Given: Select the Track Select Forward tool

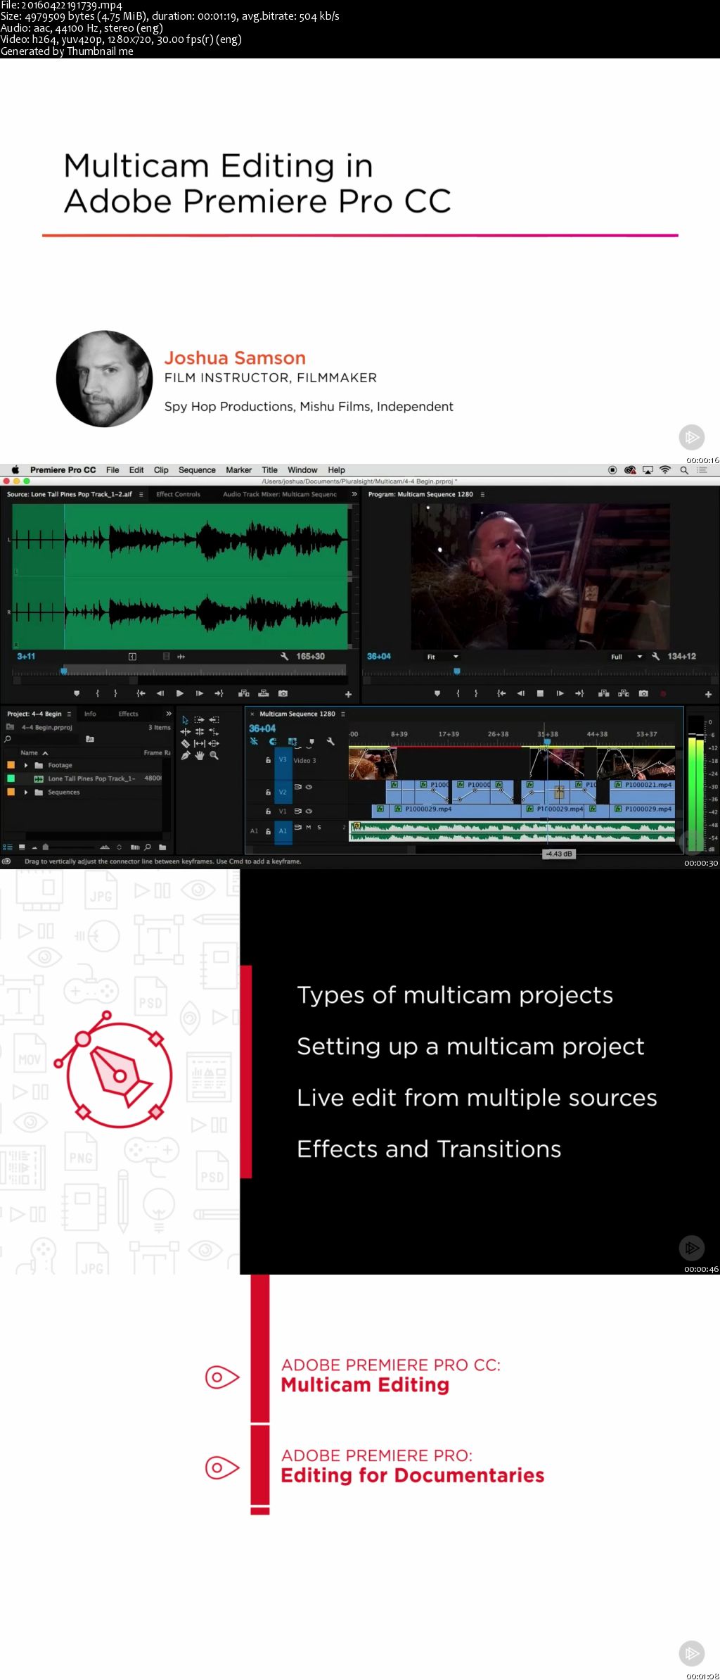Looking at the screenshot, I should (x=199, y=720).
